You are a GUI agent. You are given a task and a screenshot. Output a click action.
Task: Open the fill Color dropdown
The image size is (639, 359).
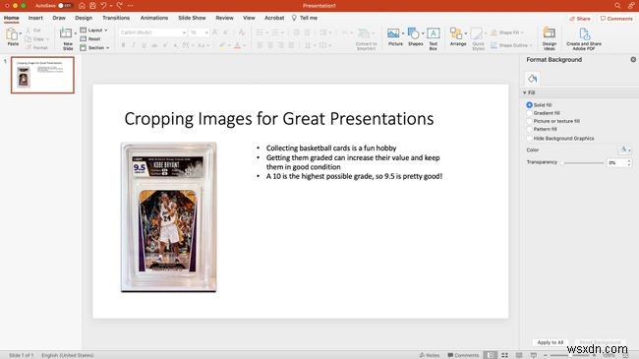tap(624, 150)
